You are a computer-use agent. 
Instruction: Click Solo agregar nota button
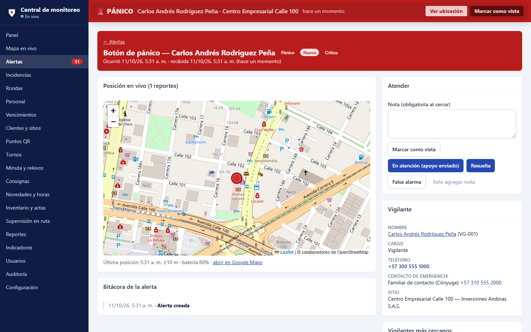[454, 182]
